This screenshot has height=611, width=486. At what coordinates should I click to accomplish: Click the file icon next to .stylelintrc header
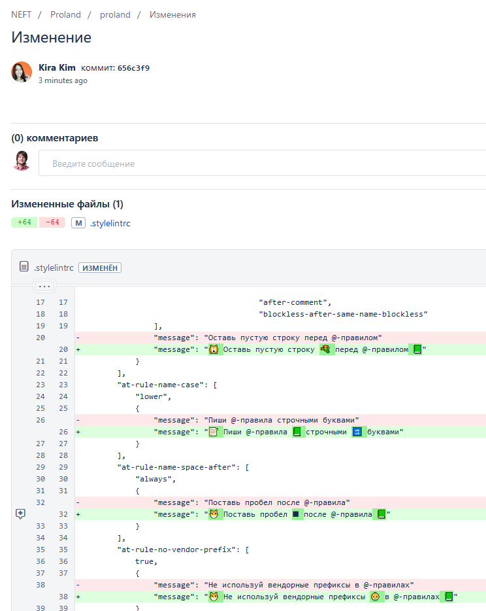click(x=24, y=267)
